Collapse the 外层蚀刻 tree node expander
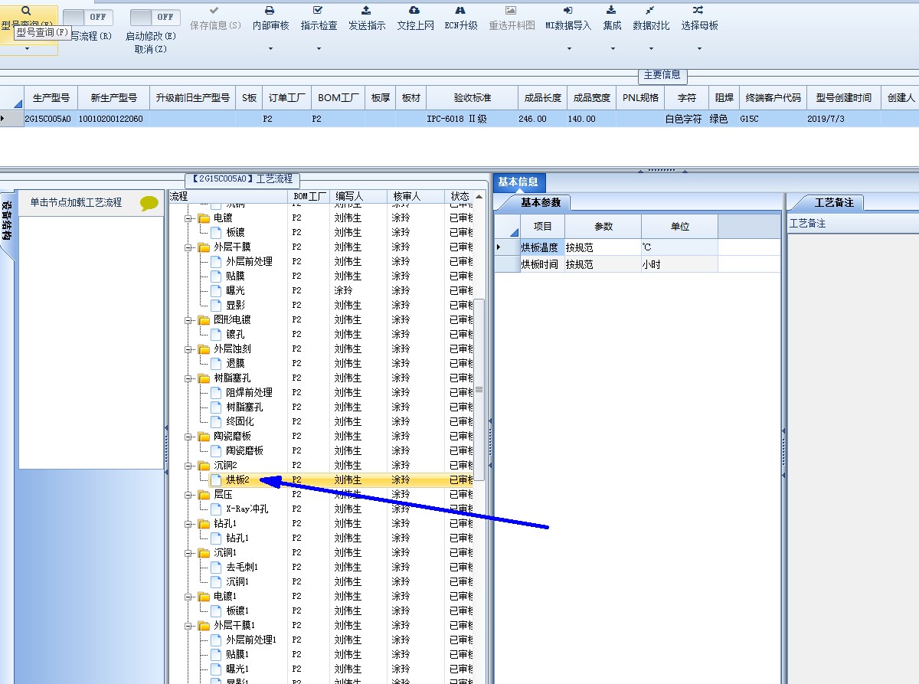 (x=188, y=349)
